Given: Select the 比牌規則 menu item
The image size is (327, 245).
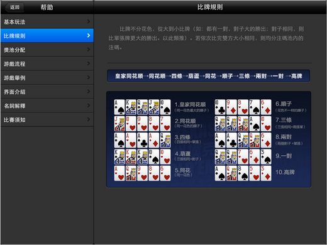Looking at the screenshot, I should [x=47, y=36].
